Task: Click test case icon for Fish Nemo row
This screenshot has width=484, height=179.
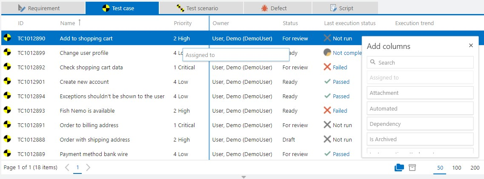Action: pos(7,111)
